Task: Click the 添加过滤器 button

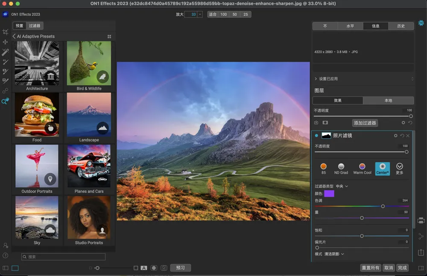Action: [x=365, y=123]
